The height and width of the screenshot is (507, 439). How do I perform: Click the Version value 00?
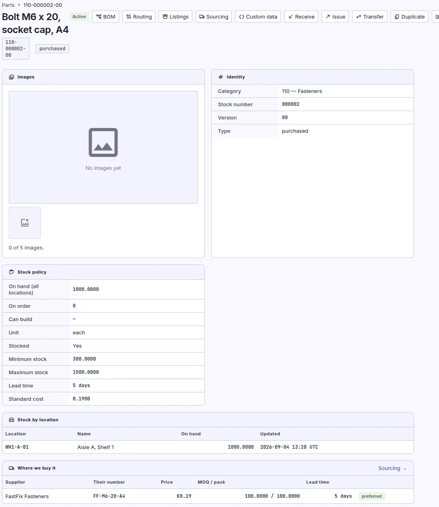pos(285,117)
